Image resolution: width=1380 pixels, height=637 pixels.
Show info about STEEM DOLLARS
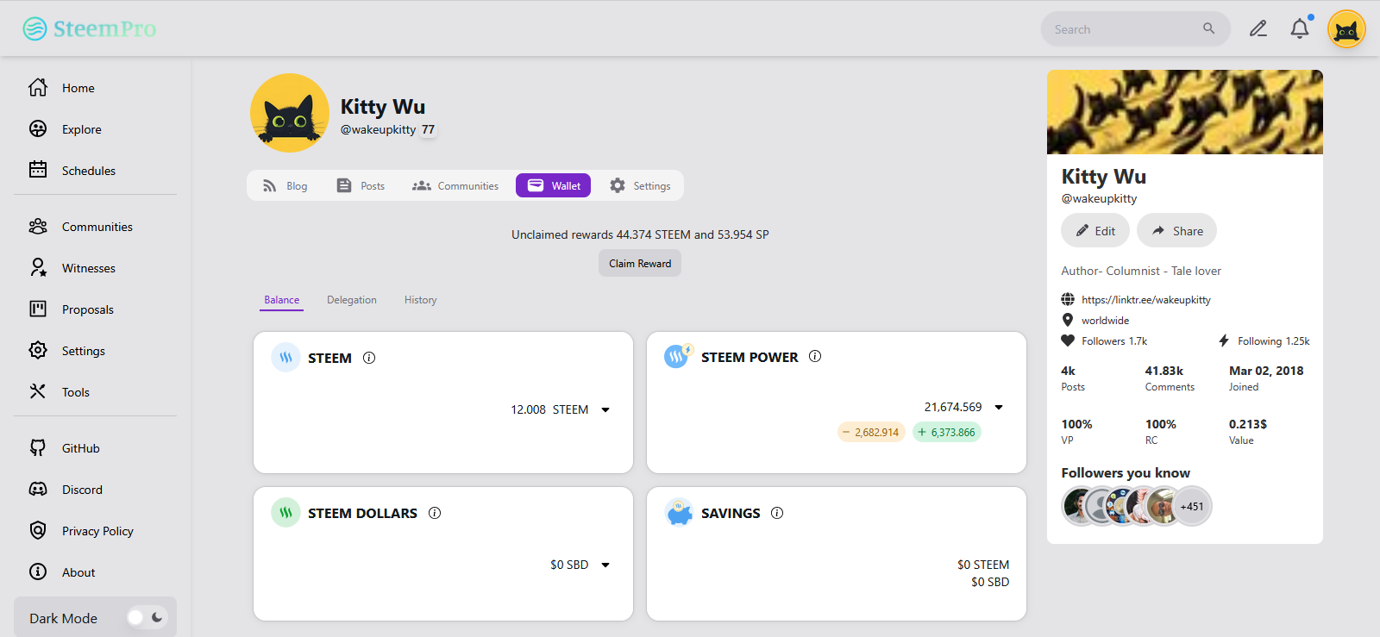pyautogui.click(x=435, y=513)
